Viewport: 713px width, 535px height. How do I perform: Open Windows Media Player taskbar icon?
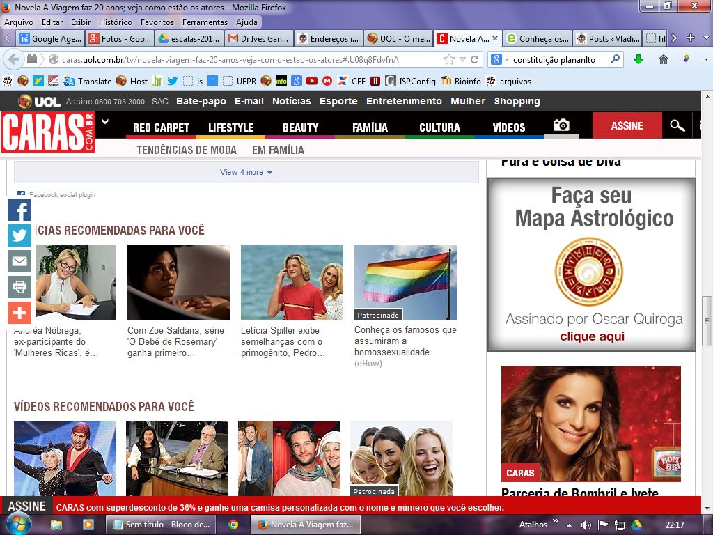pos(88,525)
